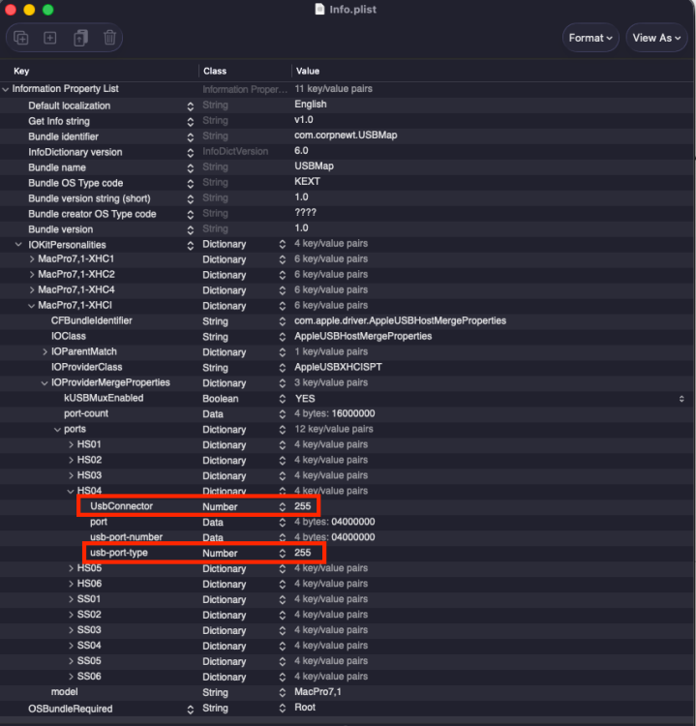The image size is (696, 726).
Task: Select the Get Info string key
Action: [x=59, y=121]
